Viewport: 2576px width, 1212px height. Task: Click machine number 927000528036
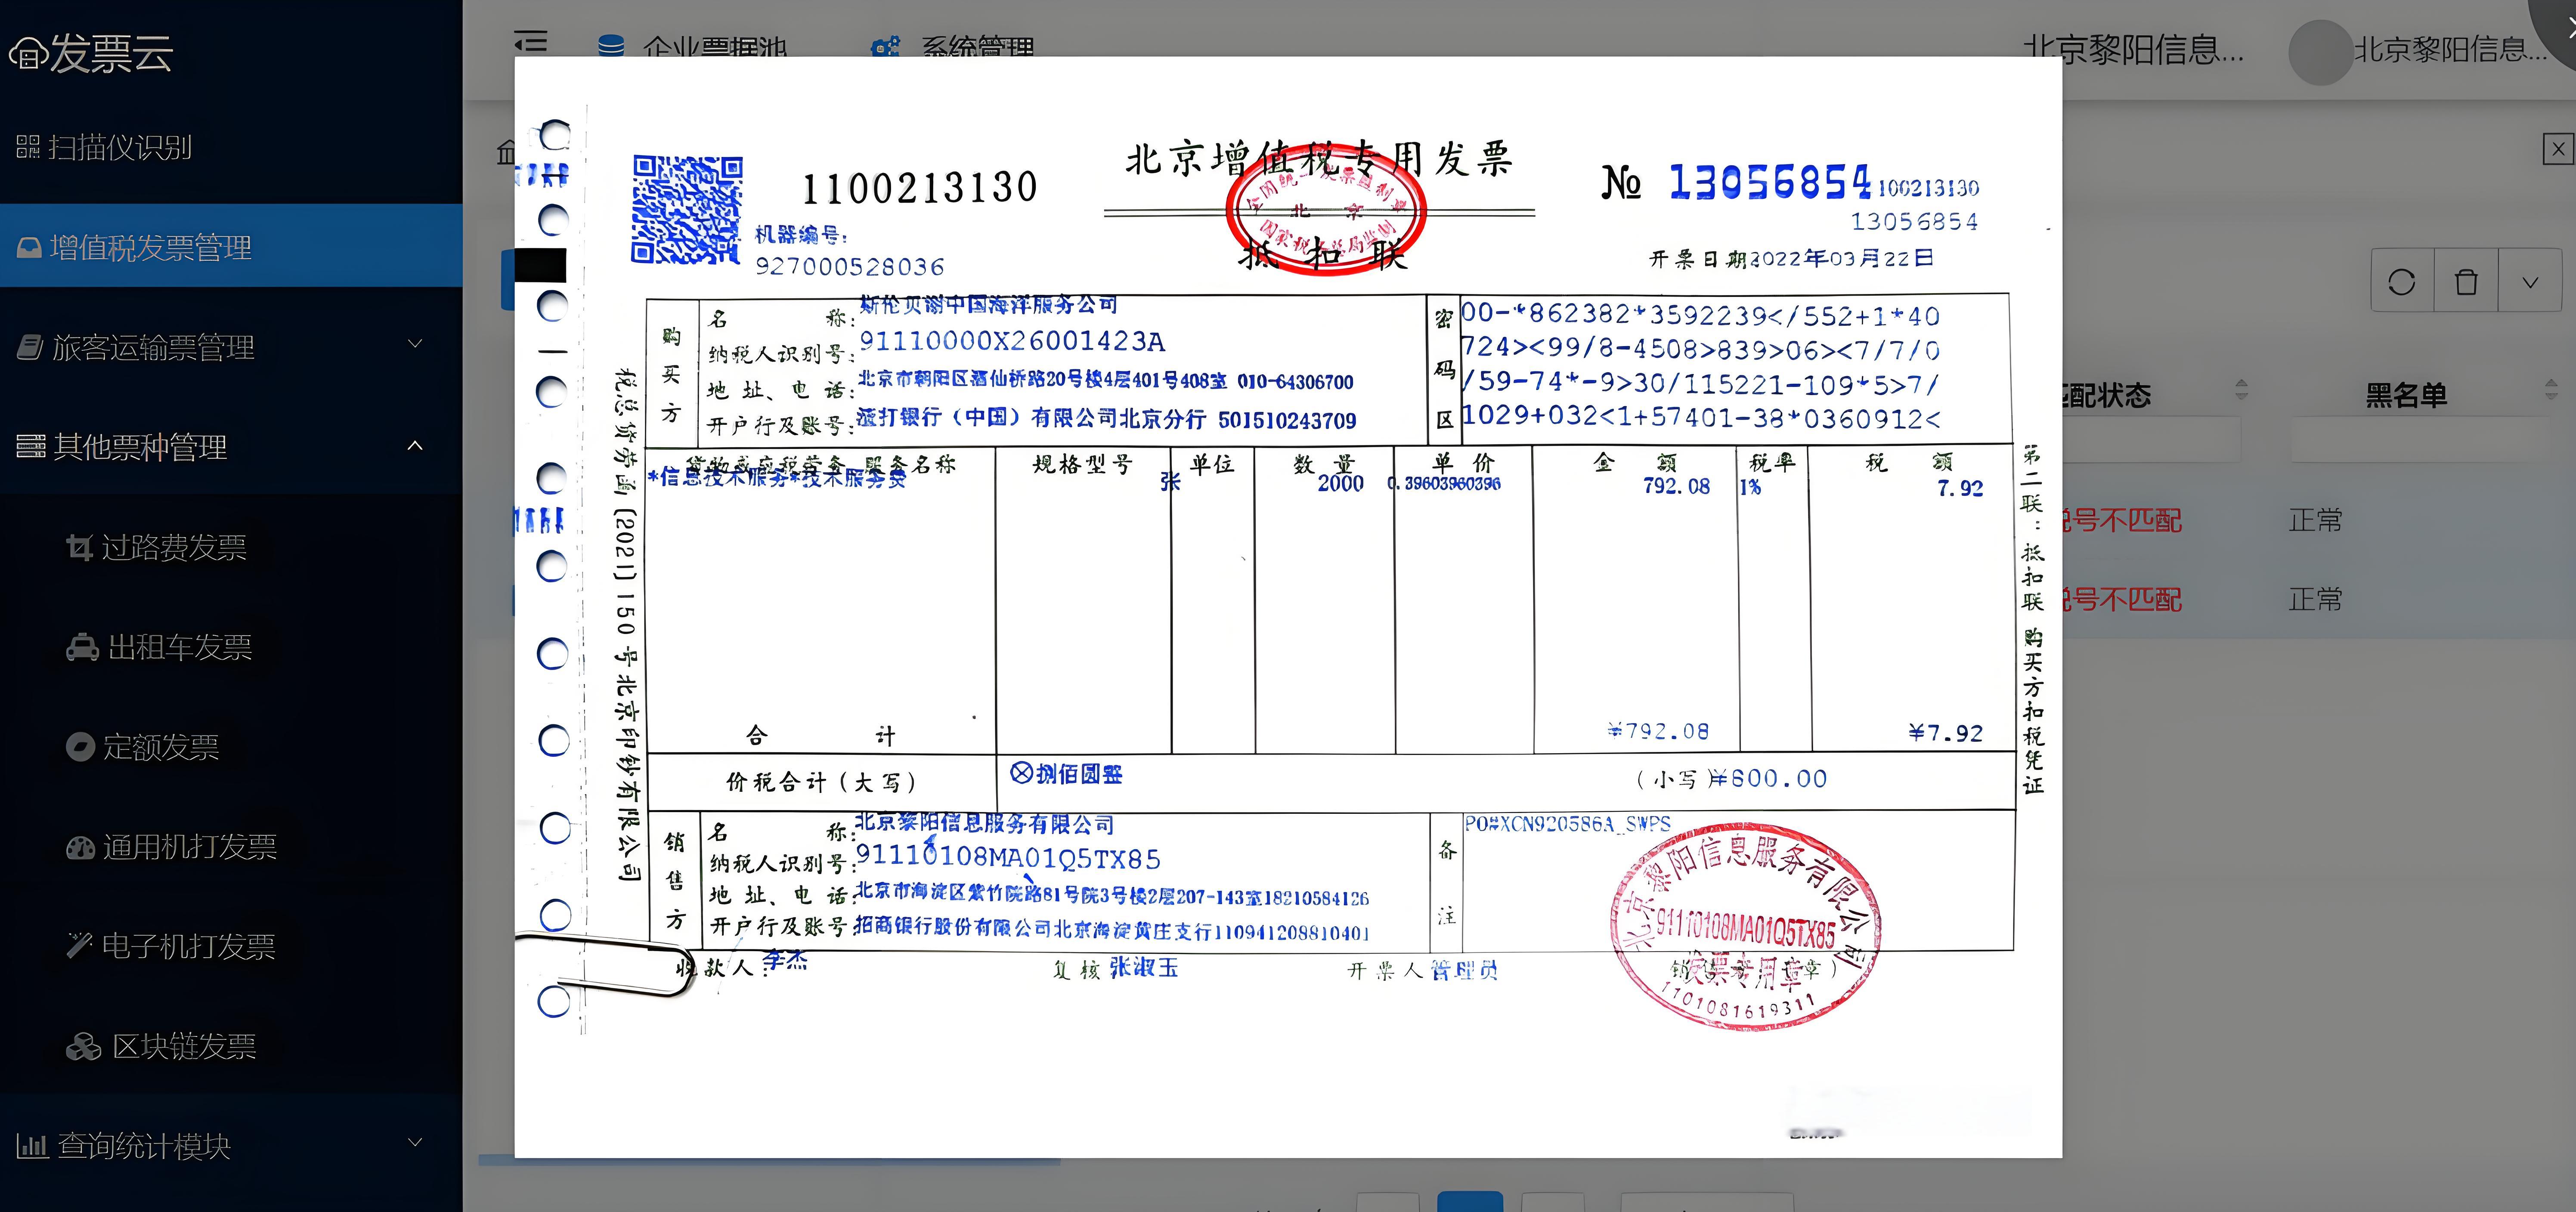tap(850, 267)
